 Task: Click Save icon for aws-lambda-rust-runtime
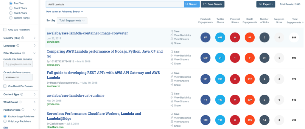[172, 93]
